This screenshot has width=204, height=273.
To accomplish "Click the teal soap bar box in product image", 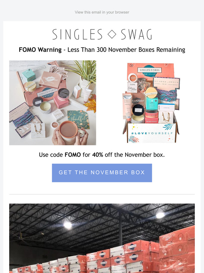I will (152, 103).
